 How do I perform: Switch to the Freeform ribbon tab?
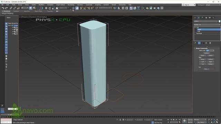[16, 11]
